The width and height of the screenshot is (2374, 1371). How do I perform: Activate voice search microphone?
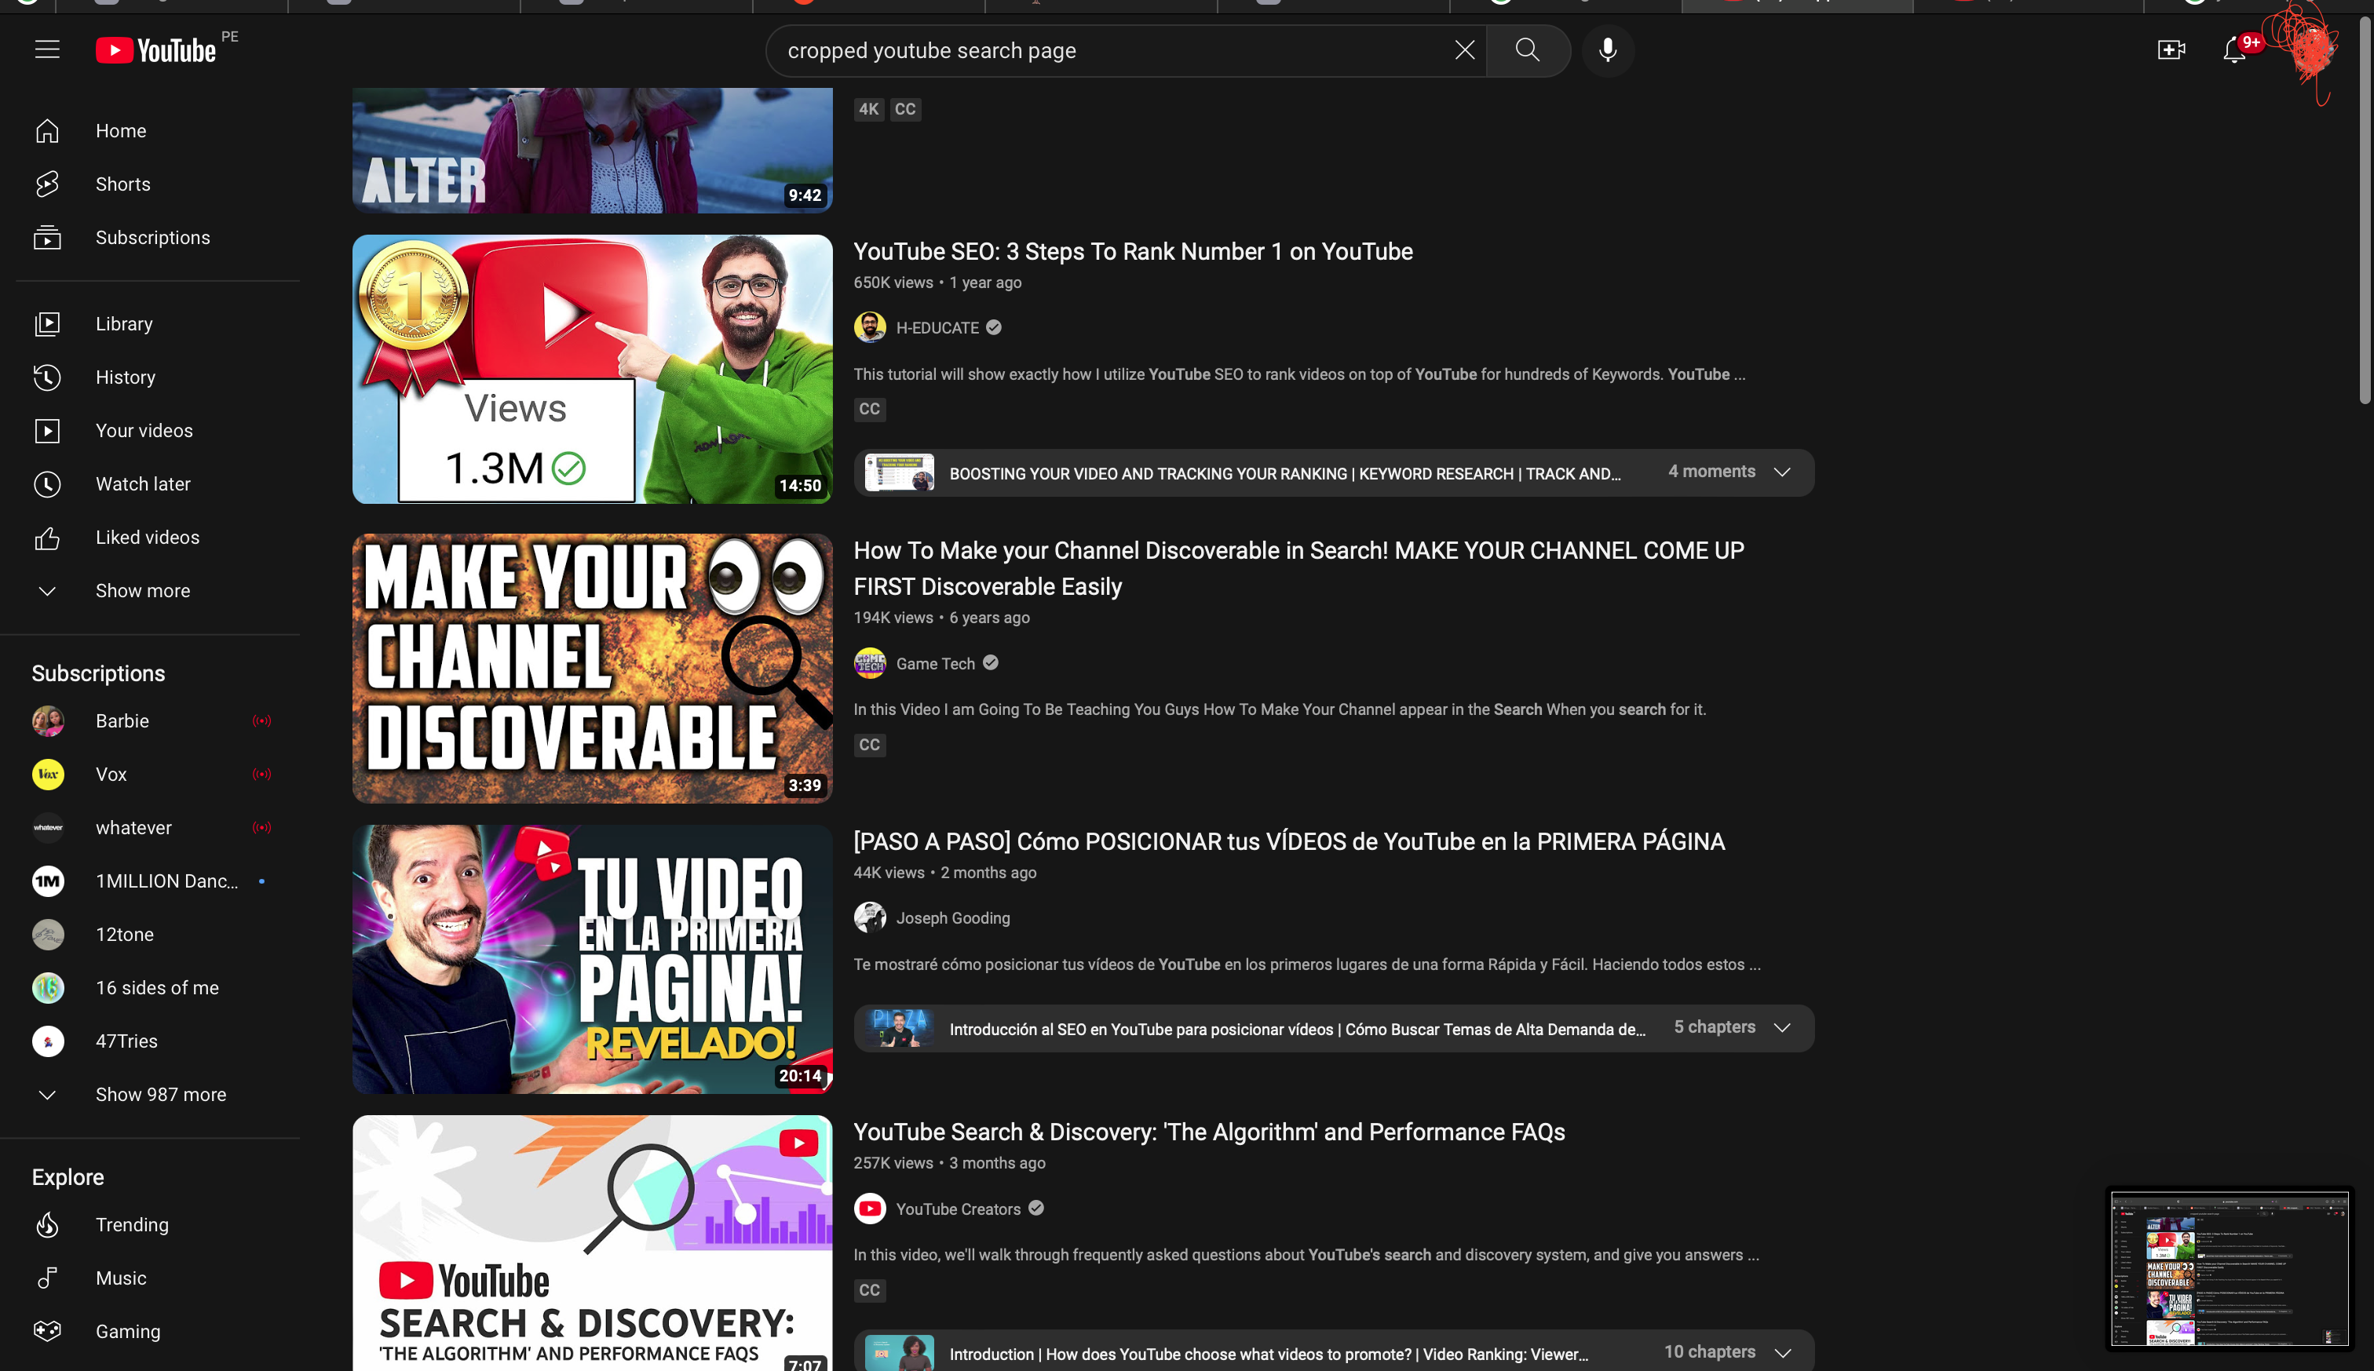click(x=1608, y=50)
